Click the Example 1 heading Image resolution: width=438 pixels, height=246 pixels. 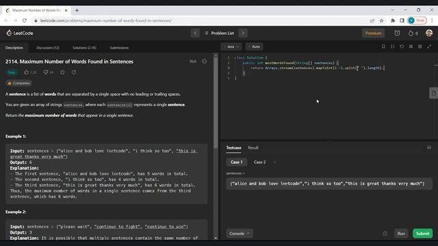16,137
